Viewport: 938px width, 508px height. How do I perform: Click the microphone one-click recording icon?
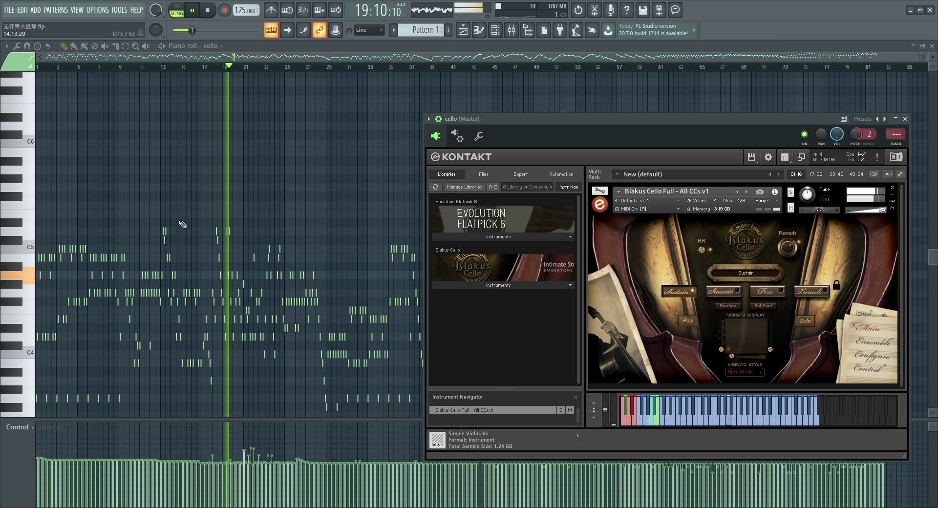tap(611, 10)
